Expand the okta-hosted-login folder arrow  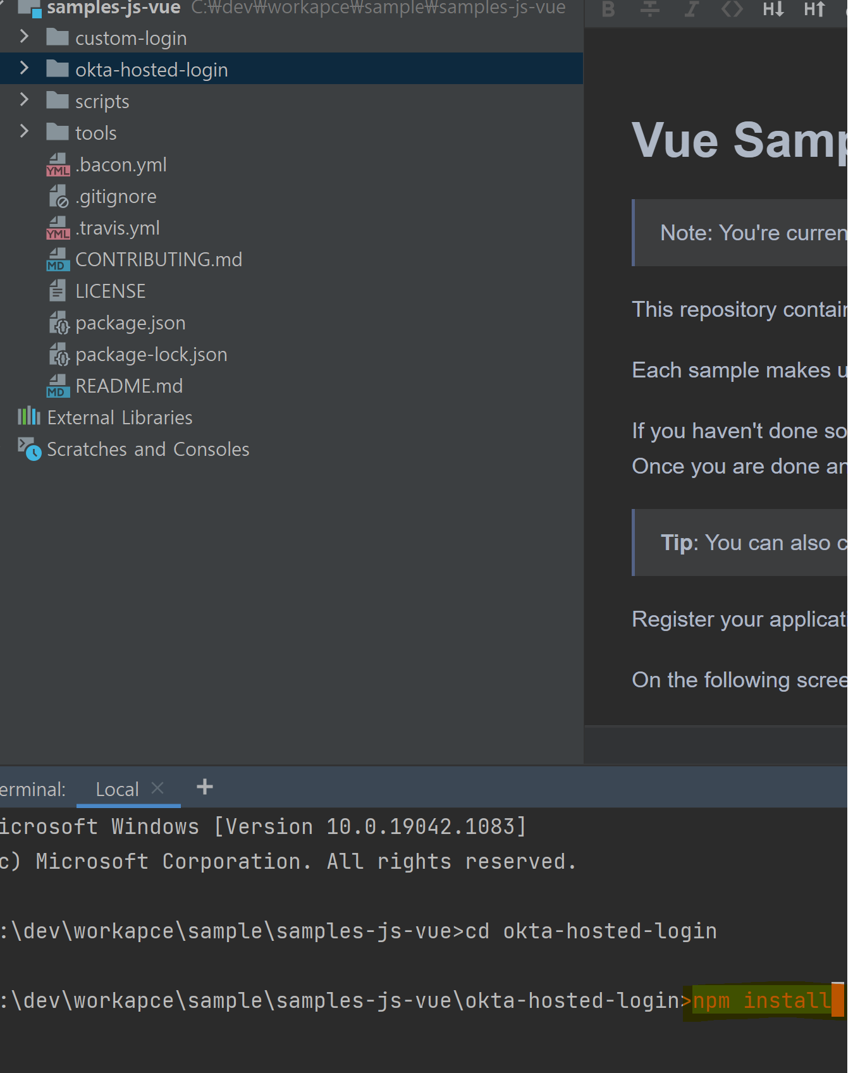pos(24,68)
